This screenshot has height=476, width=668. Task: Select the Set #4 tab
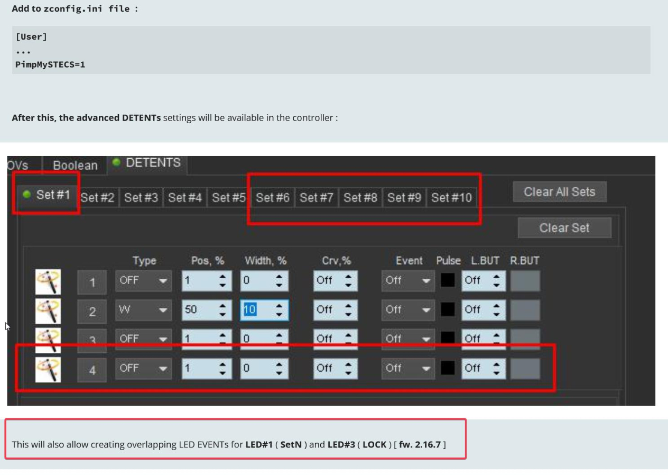click(x=185, y=197)
